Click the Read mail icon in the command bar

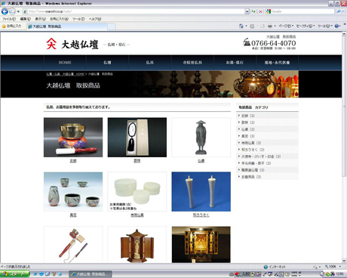point(263,26)
